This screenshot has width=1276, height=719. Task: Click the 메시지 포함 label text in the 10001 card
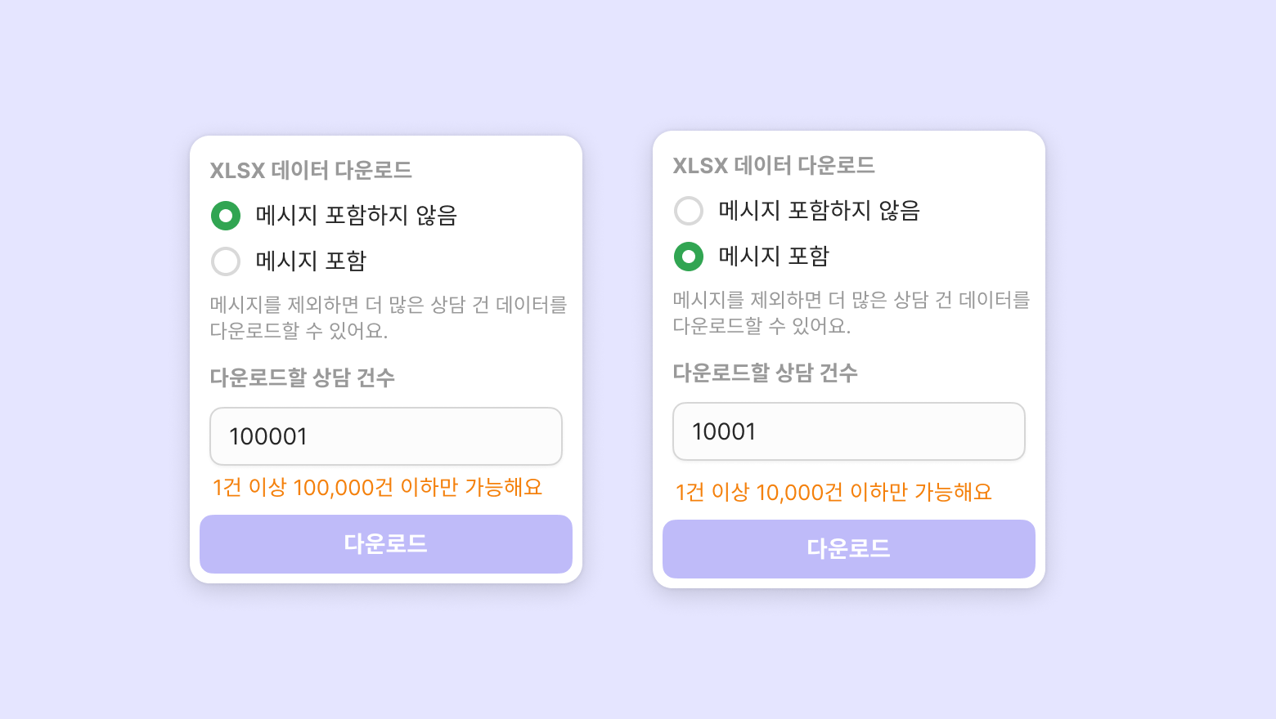774,257
